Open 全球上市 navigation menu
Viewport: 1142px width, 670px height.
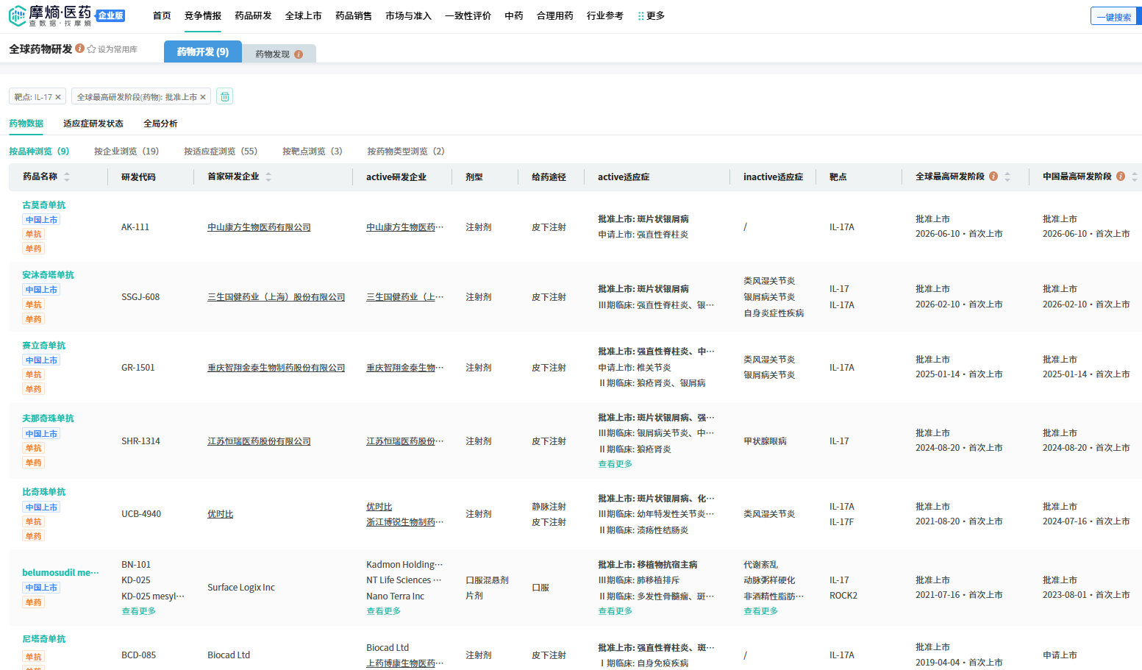coord(303,15)
